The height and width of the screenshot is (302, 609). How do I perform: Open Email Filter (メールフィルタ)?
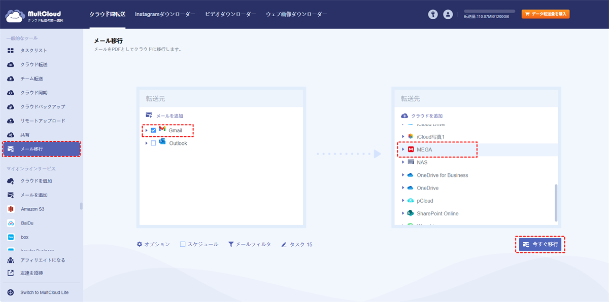[249, 244]
